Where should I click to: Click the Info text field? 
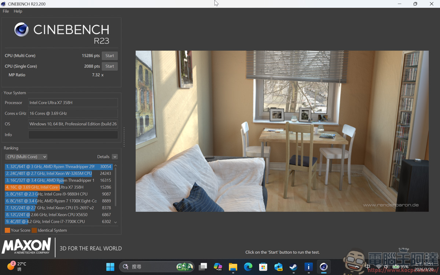point(73,135)
